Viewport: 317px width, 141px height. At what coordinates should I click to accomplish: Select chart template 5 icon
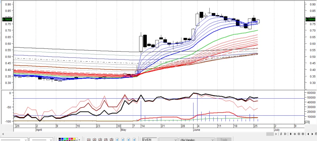click(111, 139)
